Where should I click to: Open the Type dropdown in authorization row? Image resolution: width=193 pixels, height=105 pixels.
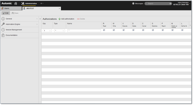point(60,31)
